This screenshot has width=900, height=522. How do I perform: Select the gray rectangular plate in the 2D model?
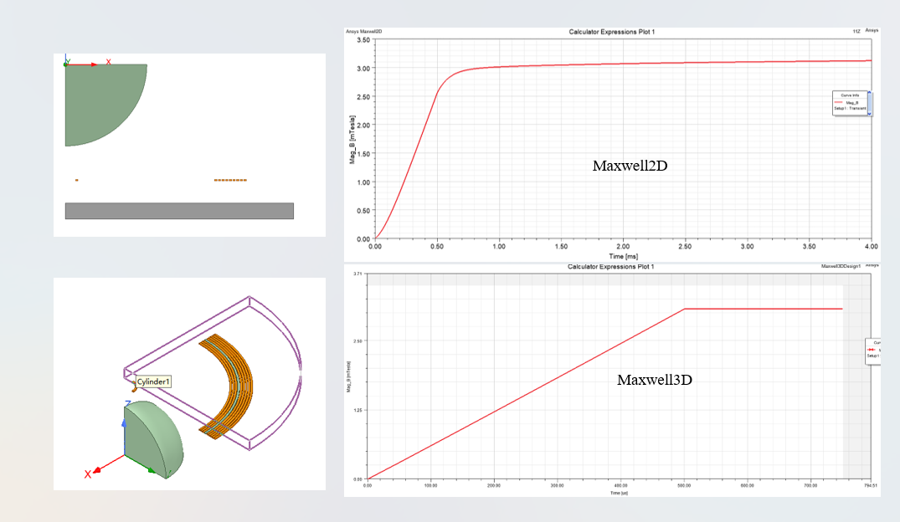tap(179, 211)
